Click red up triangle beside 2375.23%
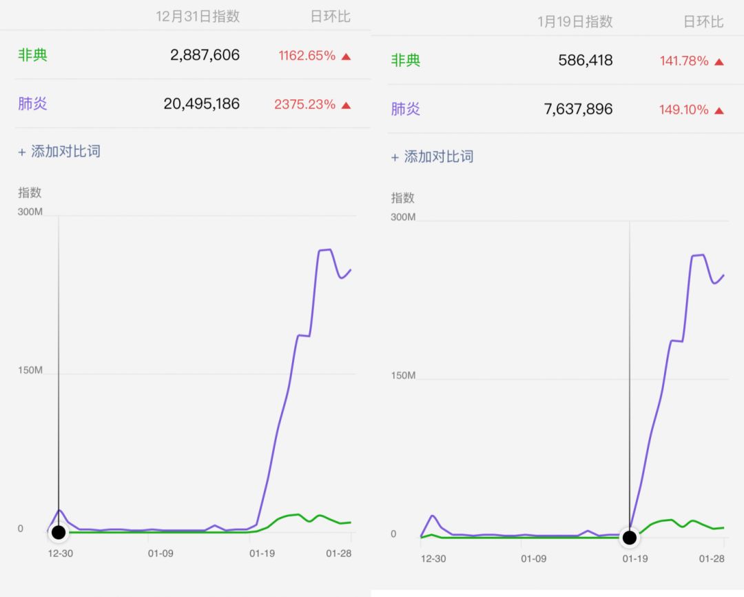The image size is (744, 597). pyautogui.click(x=346, y=105)
